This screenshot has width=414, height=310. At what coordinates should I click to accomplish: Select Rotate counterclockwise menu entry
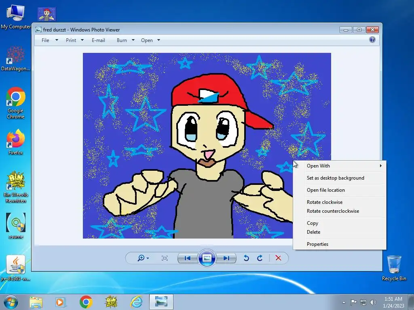point(340,211)
